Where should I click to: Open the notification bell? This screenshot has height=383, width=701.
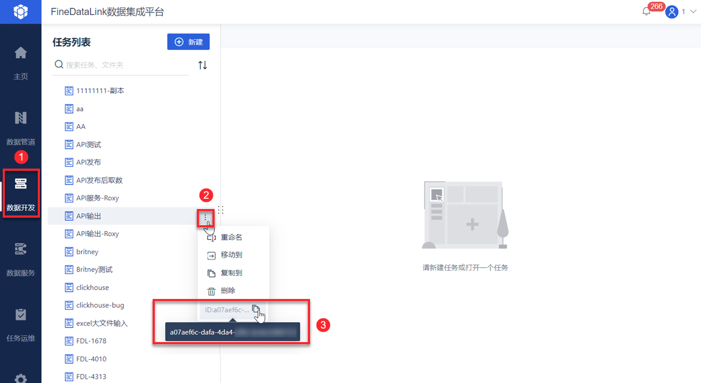[647, 11]
